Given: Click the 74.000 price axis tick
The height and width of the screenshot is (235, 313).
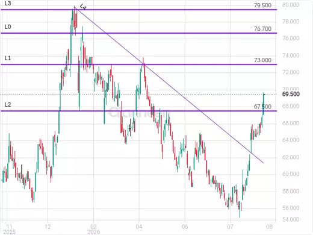Looking at the screenshot, I should point(291,55).
